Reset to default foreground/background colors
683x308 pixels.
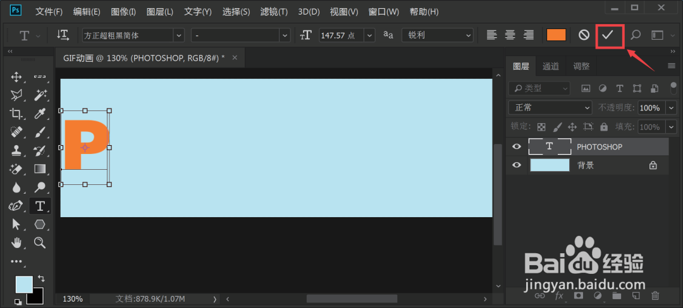pos(18,301)
